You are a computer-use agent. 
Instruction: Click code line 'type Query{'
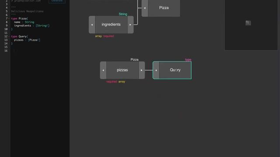point(19,36)
